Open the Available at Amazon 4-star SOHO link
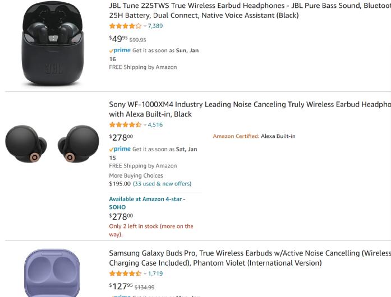This screenshot has width=391, height=297. (147, 203)
